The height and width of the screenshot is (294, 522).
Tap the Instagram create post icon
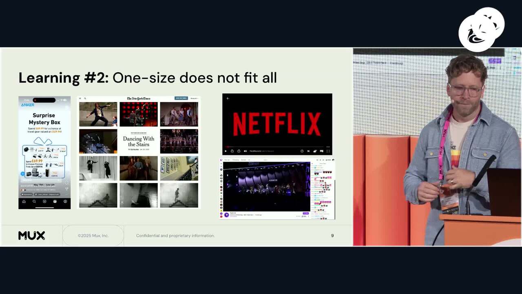pos(44,201)
